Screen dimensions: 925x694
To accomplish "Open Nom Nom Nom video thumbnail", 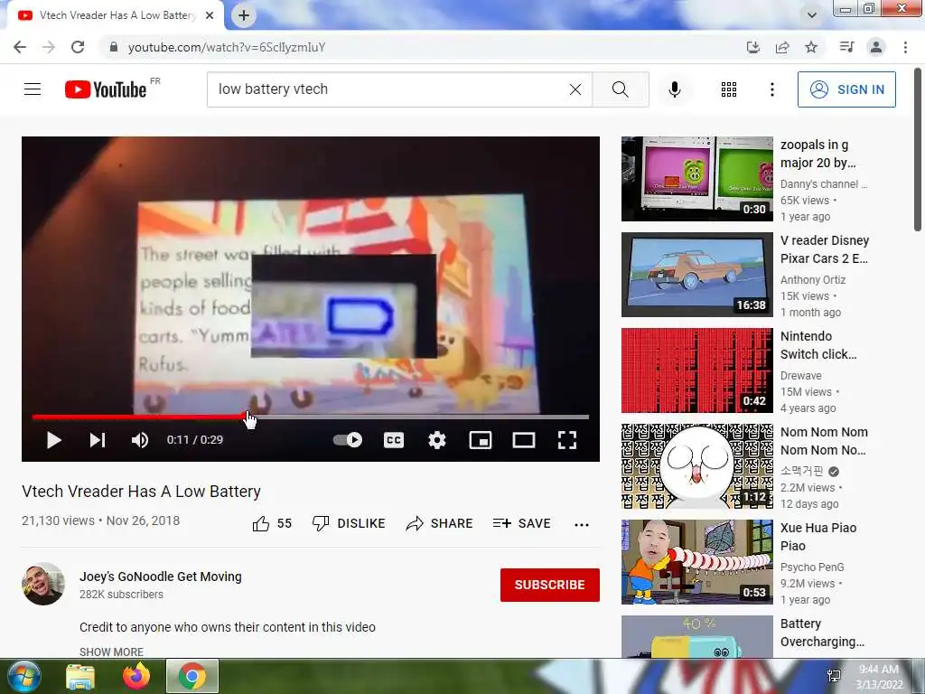I will [697, 466].
